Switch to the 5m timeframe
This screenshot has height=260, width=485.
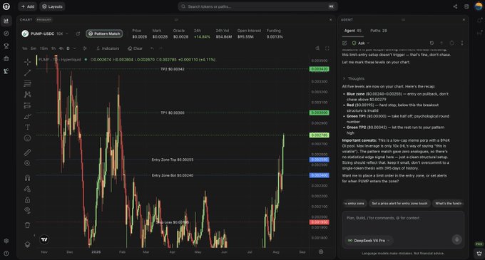coord(34,48)
